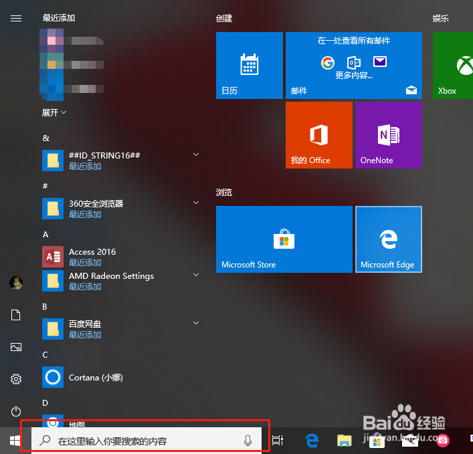
Task: Open the Calendar tile
Action: [250, 66]
